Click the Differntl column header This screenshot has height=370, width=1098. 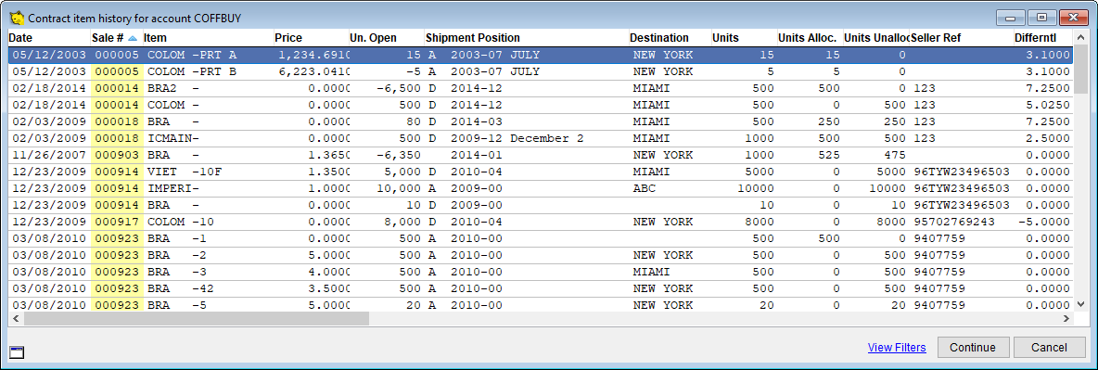1044,38
